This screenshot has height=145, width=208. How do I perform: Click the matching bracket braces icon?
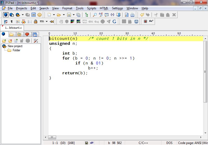(x=112, y=15)
